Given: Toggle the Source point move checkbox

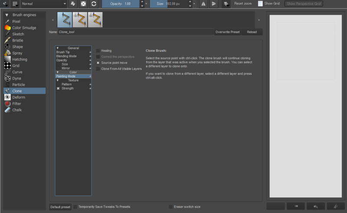Looking at the screenshot, I should click(x=98, y=63).
